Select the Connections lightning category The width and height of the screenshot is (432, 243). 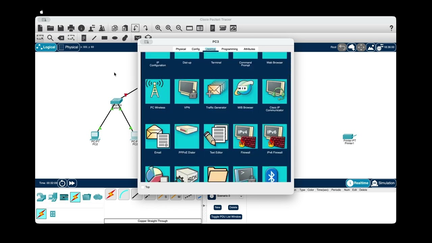coord(75,197)
